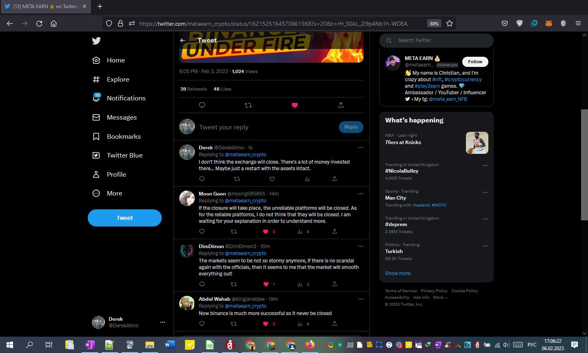Retweet Moon Goon's reply

[234, 231]
